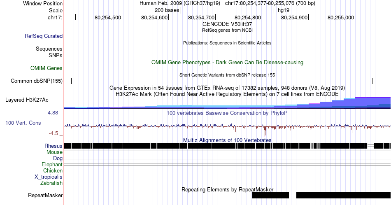This screenshot has height=205, width=391.
Task: Click the OMIM Genes track label
Action: [x=47, y=68]
